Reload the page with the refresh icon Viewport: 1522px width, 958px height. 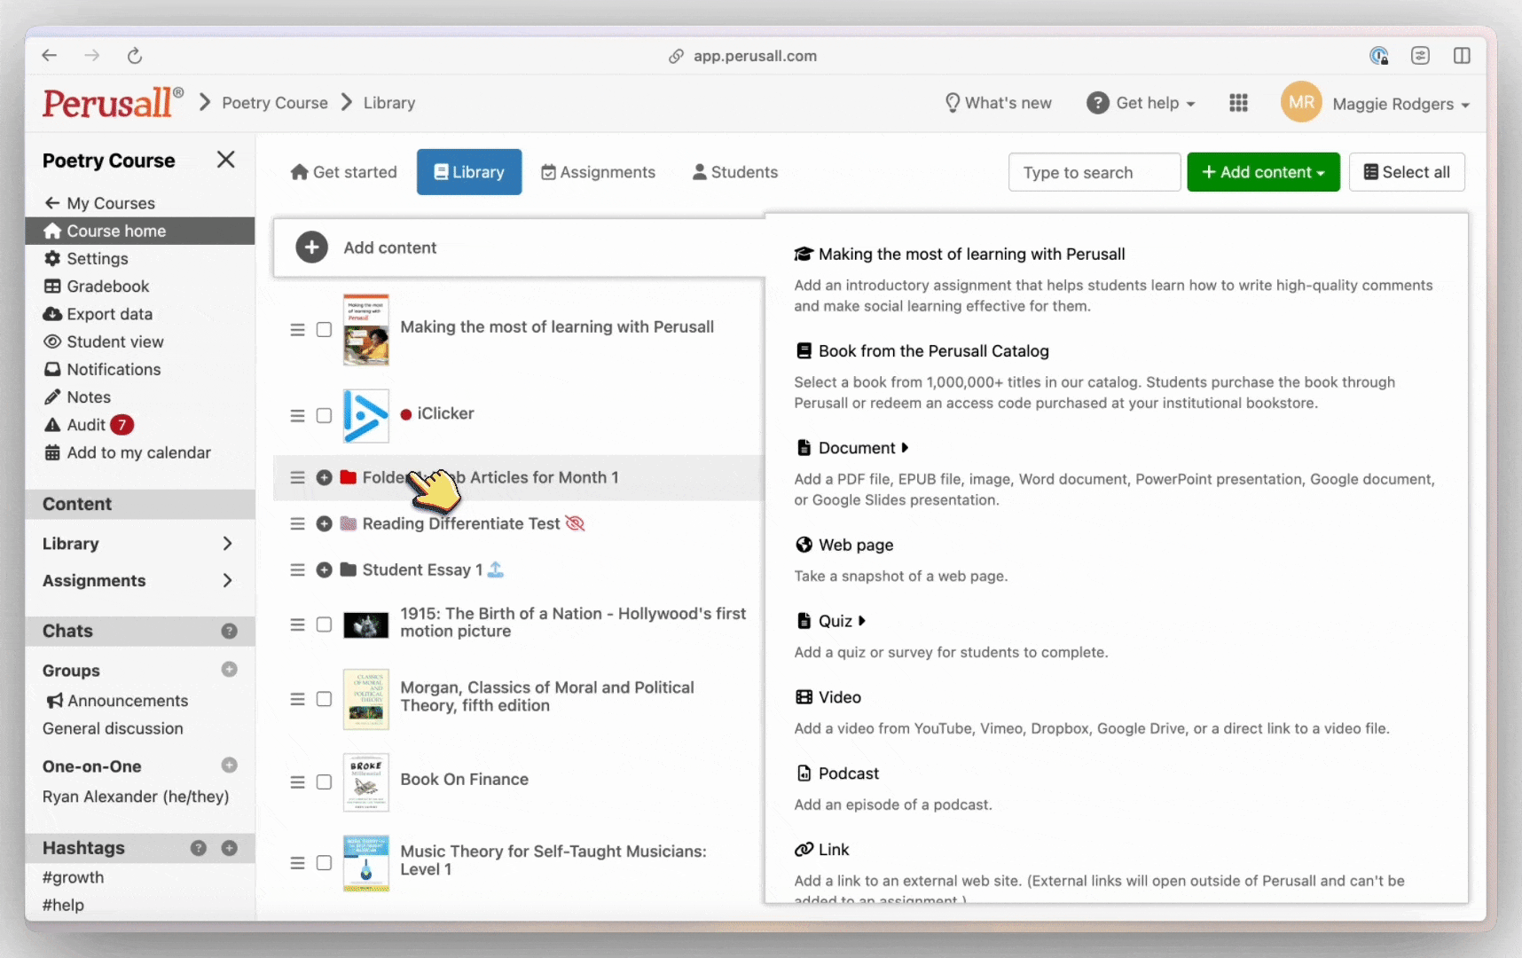(x=135, y=56)
